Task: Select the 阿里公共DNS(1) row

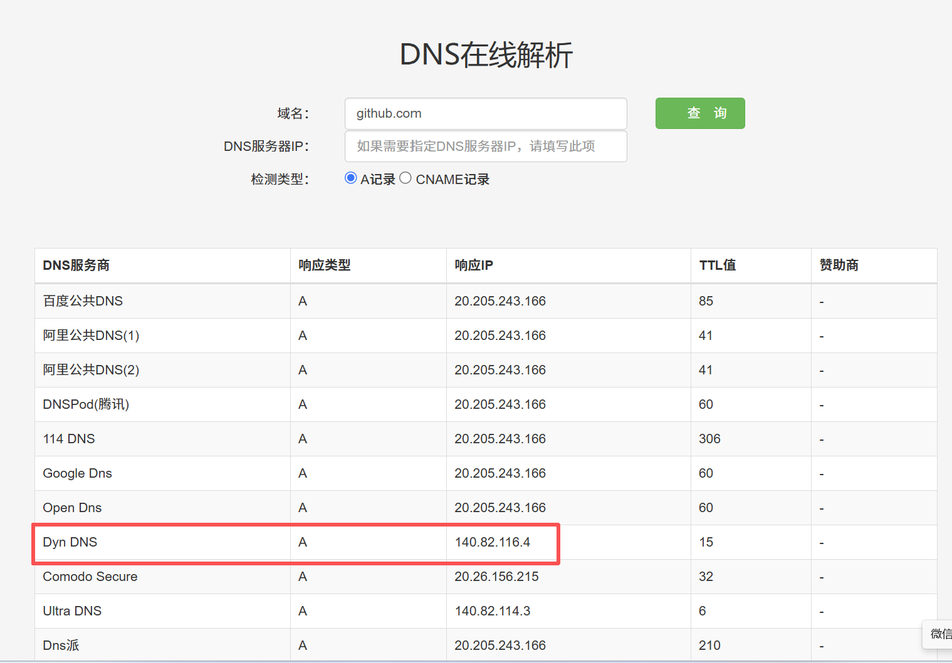Action: (x=90, y=336)
